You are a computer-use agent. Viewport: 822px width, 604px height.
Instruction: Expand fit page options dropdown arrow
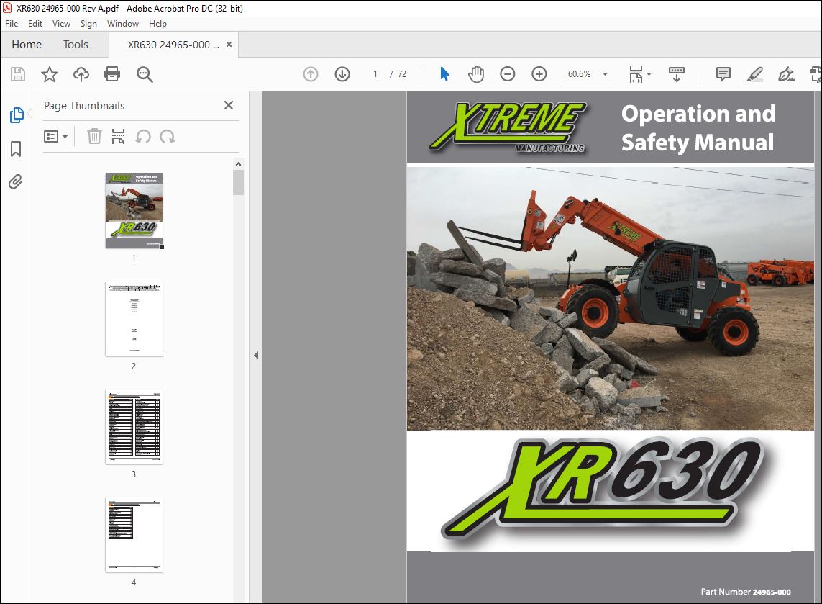pos(649,74)
